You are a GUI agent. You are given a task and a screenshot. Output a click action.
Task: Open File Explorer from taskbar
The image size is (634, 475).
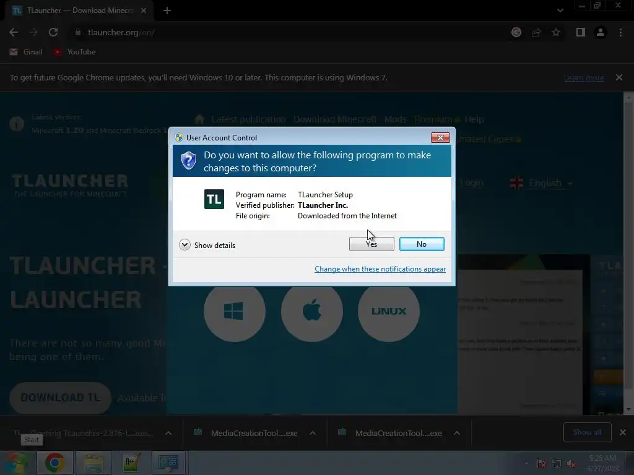click(93, 463)
